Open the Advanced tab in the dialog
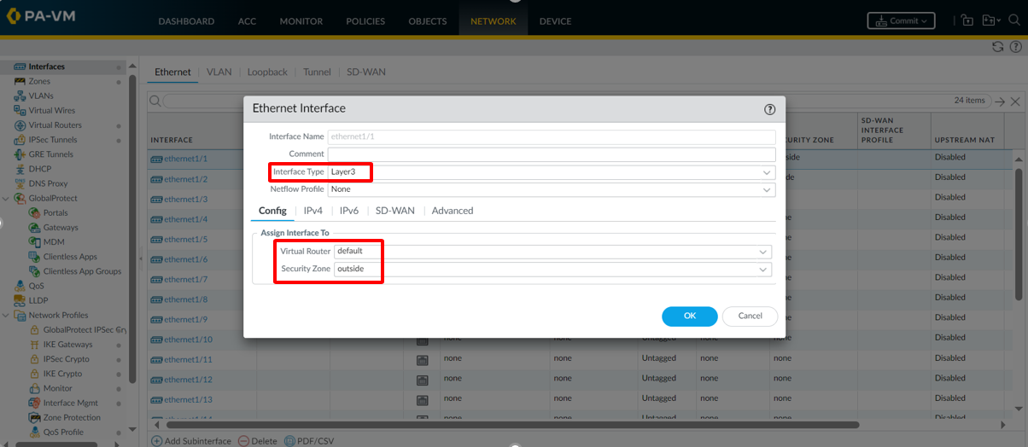The image size is (1028, 447). [x=452, y=211]
